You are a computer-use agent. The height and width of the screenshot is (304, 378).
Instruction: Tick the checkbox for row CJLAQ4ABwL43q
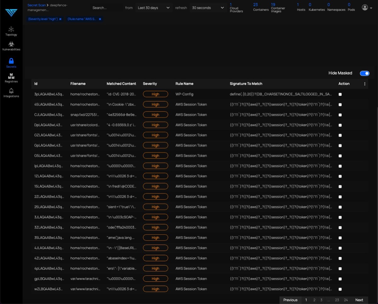[340, 115]
